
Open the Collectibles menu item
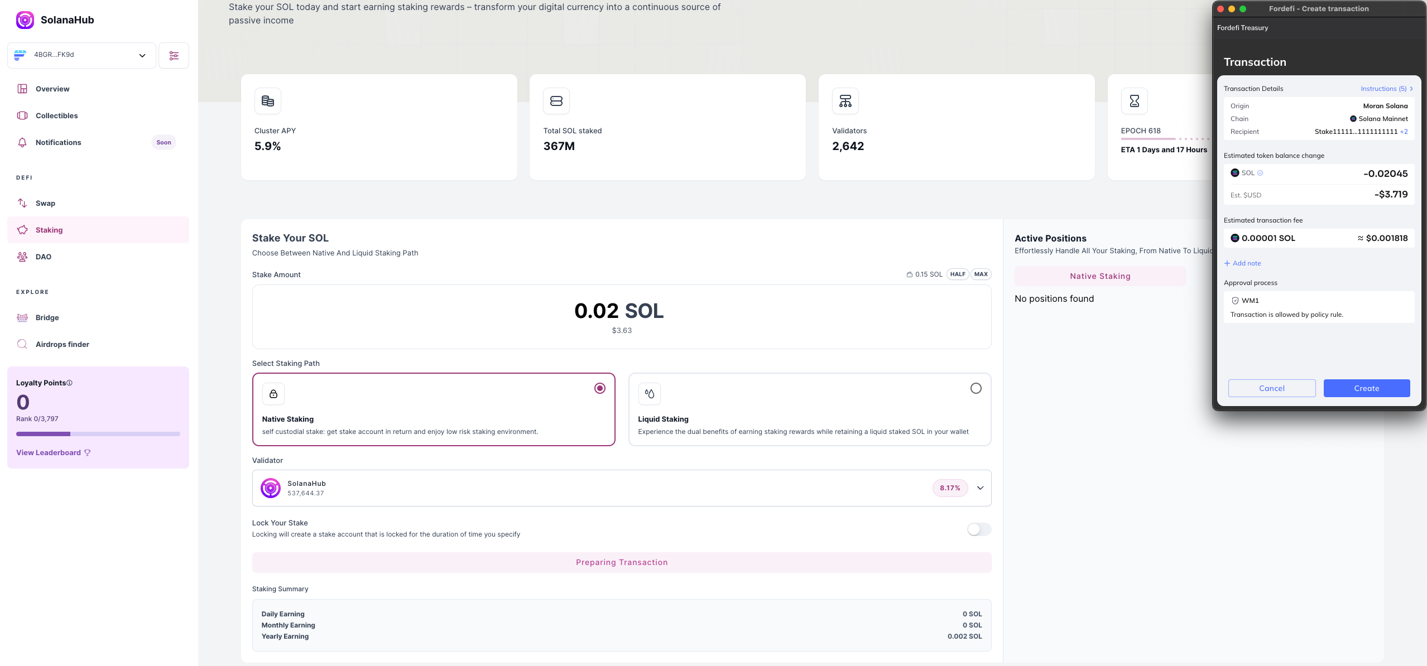click(x=98, y=115)
